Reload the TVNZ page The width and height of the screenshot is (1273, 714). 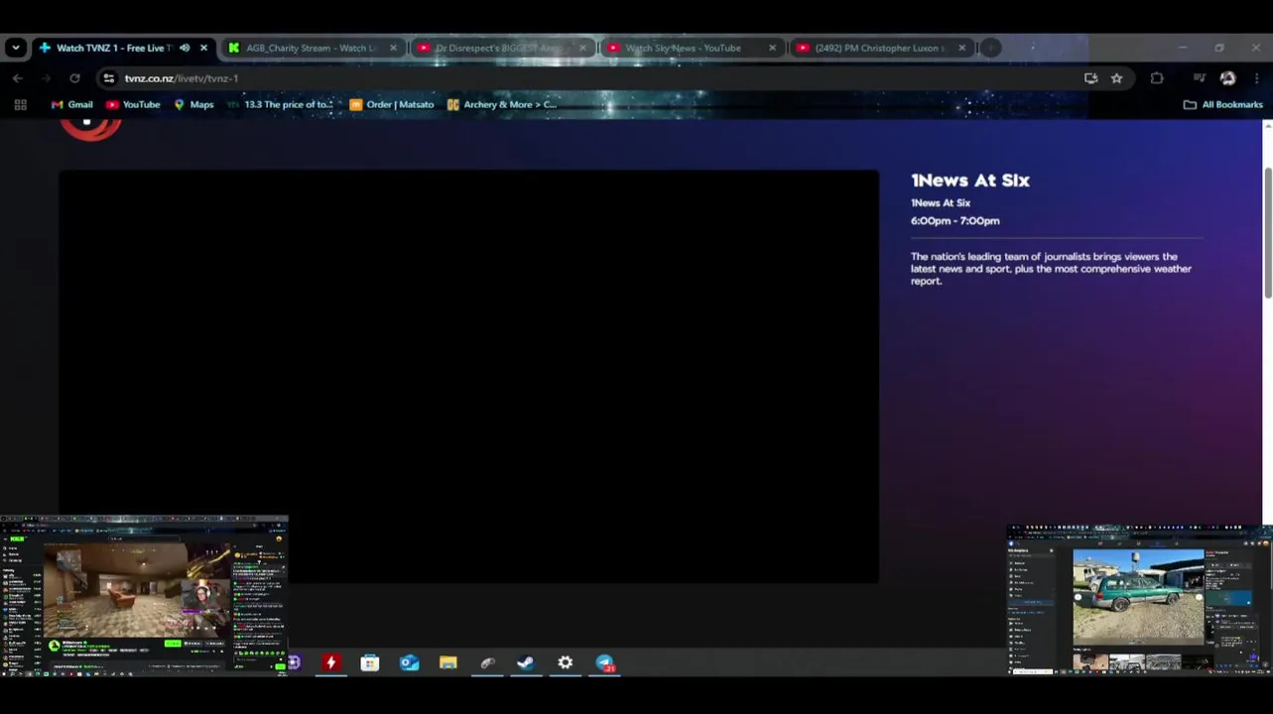[x=74, y=78]
